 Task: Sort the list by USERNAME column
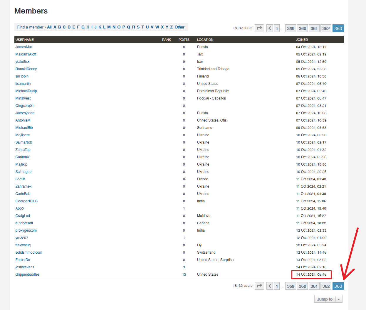24,39
